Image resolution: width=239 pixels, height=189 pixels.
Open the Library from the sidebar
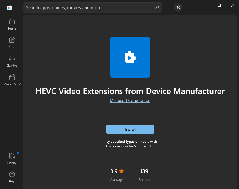[12, 159]
